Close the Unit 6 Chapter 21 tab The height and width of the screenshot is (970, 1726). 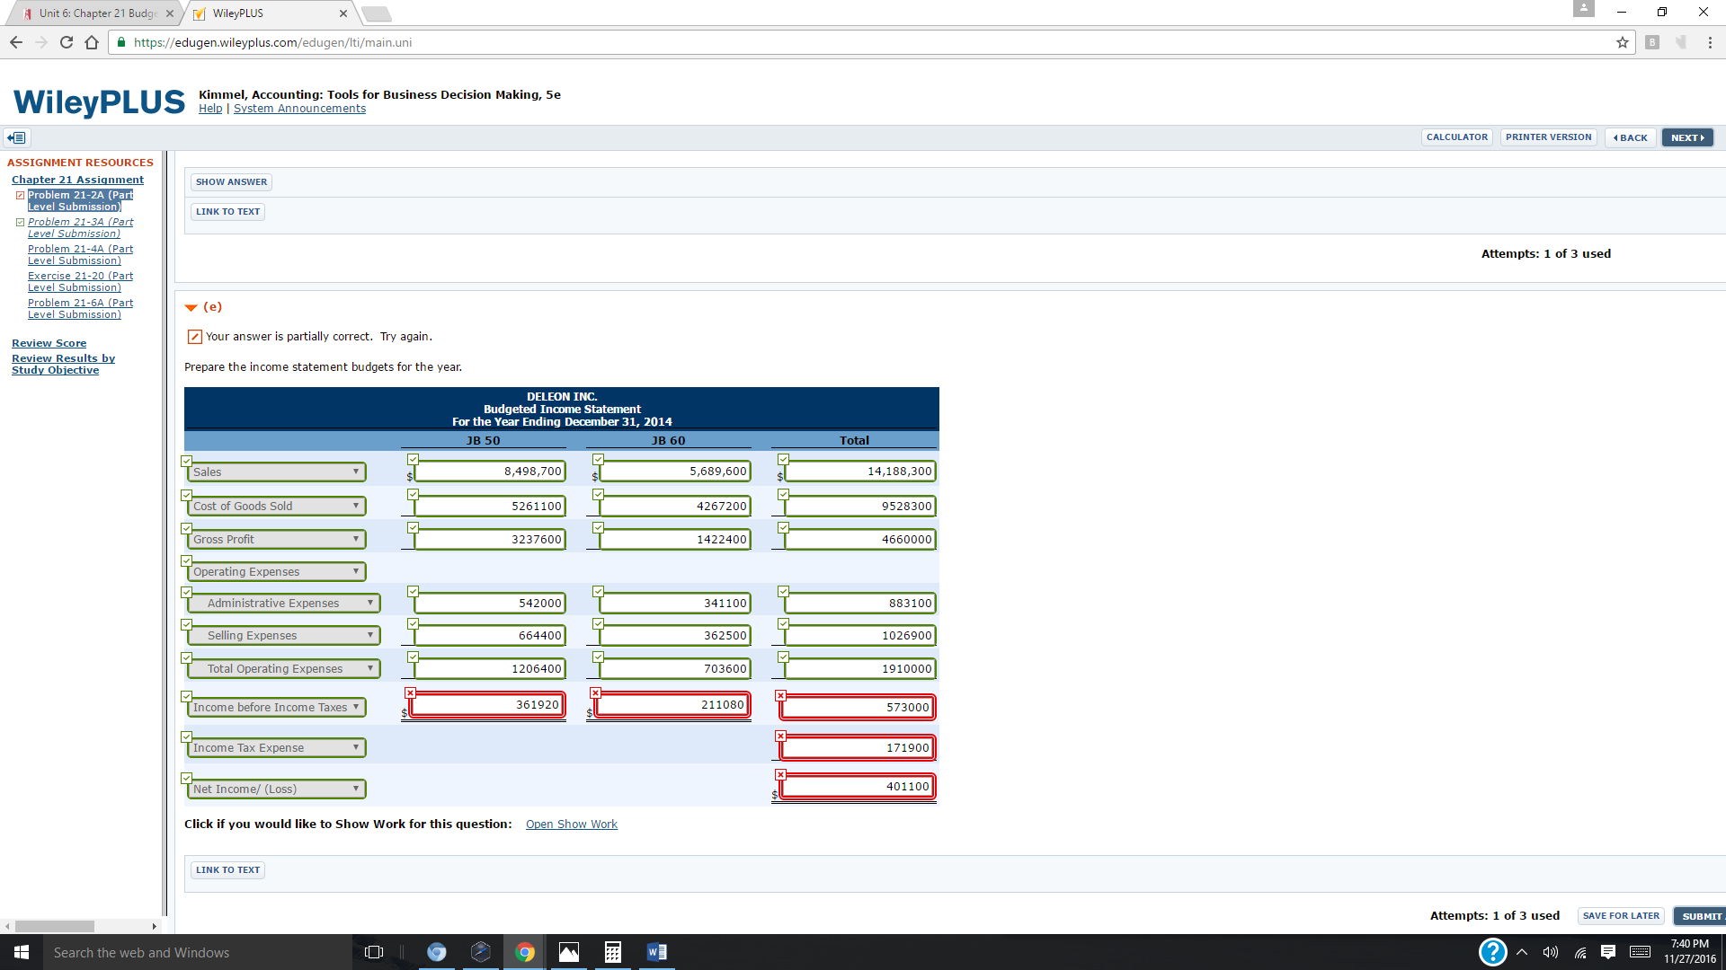coord(170,13)
